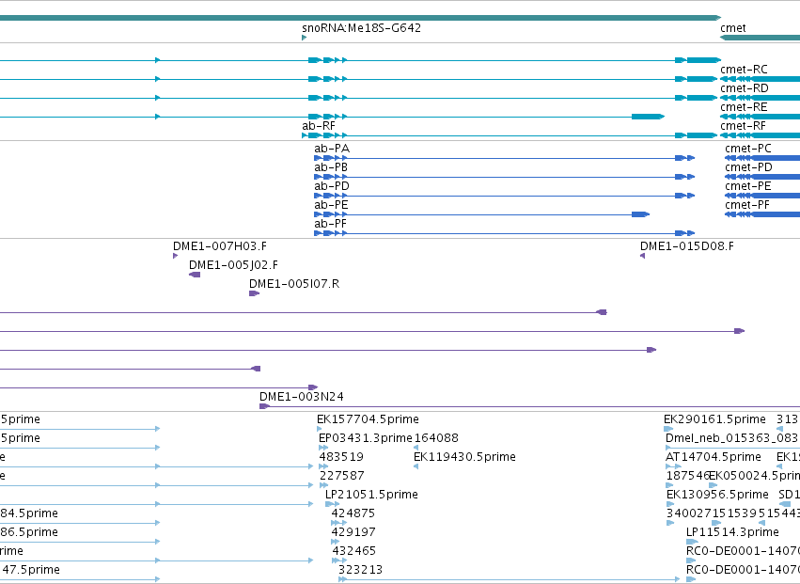This screenshot has height=584, width=800.
Task: Click the DME1-005J02.F feature label
Action: coord(234,265)
